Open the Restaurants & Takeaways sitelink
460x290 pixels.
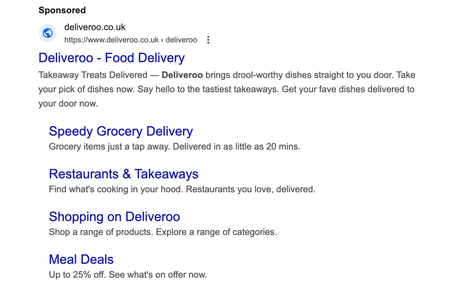click(123, 174)
